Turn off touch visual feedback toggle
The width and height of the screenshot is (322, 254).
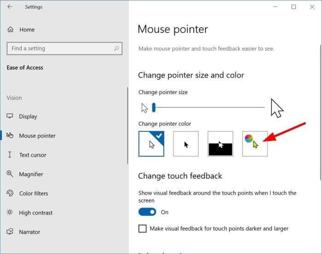[x=147, y=212]
